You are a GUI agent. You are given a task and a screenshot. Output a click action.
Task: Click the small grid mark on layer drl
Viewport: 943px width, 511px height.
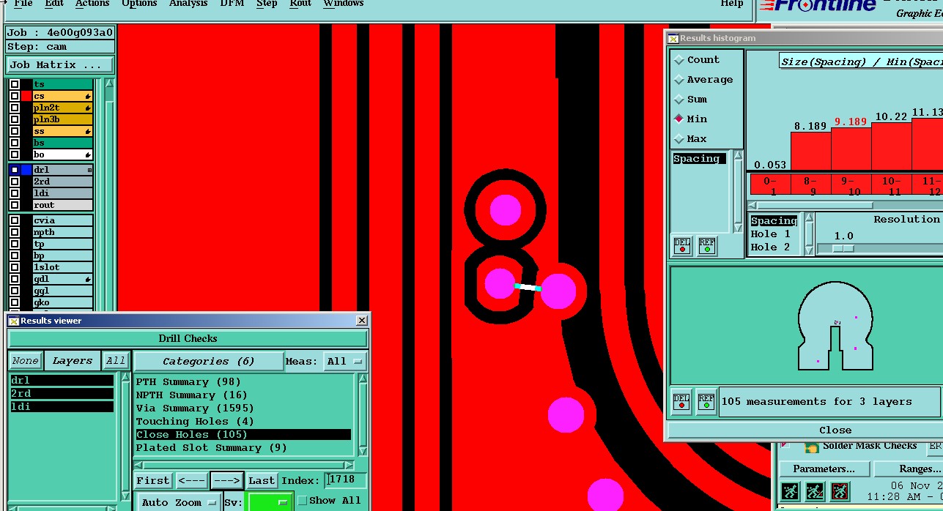pos(89,170)
